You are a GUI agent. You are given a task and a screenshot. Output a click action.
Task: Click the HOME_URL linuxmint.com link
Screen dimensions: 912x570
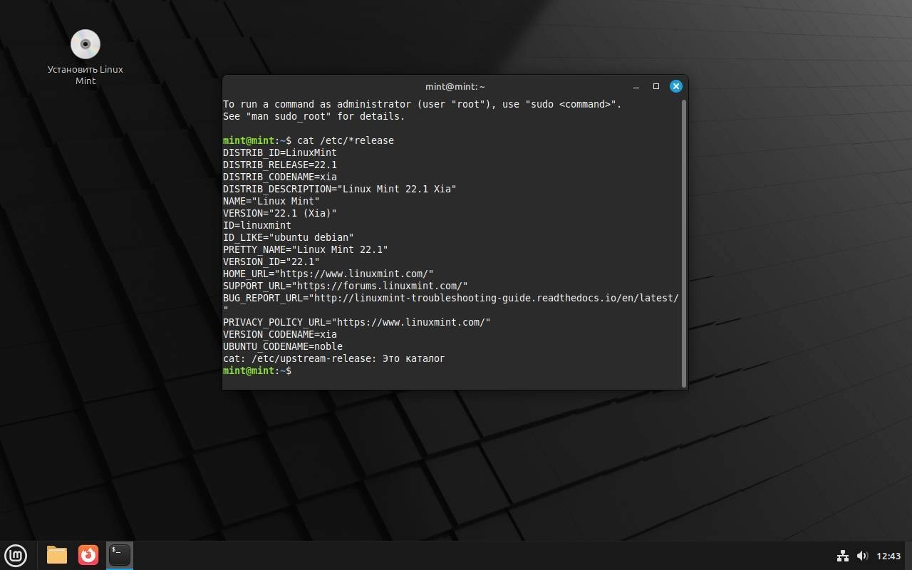[354, 274]
